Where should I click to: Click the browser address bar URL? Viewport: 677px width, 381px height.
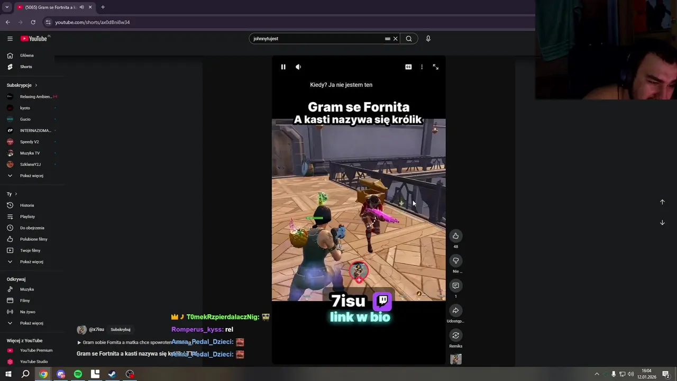(x=93, y=22)
